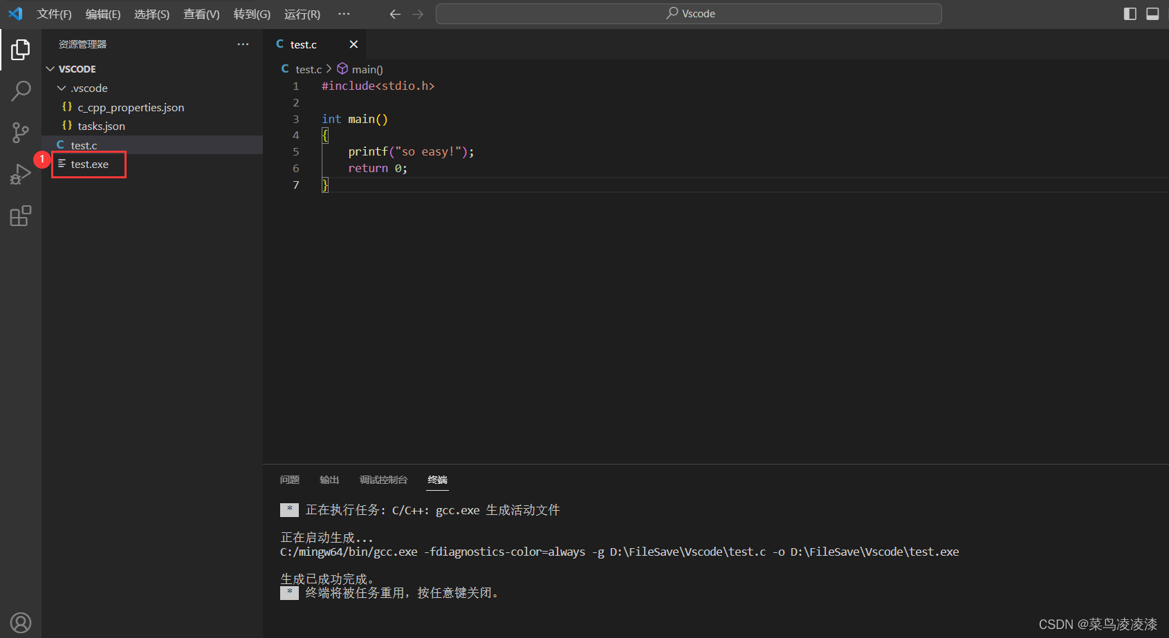Open the Explorer view in activity bar
Viewport: 1169px width, 638px height.
(21, 50)
